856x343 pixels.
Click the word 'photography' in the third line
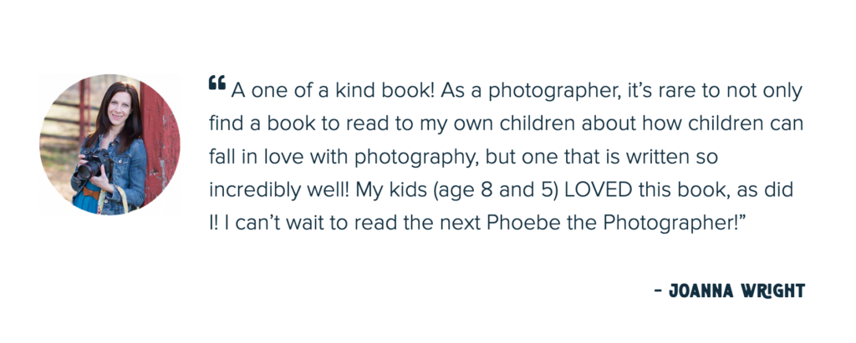pyautogui.click(x=417, y=158)
